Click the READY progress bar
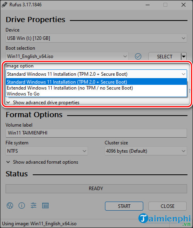 coord(96,189)
